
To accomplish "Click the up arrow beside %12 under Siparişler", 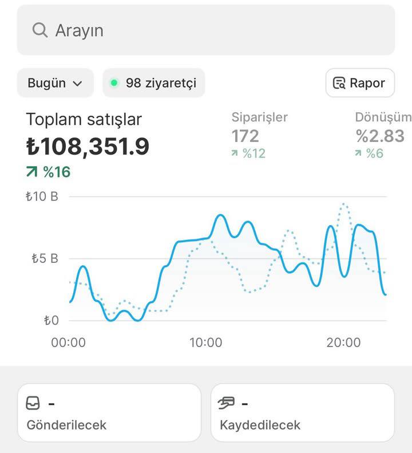I will click(235, 153).
